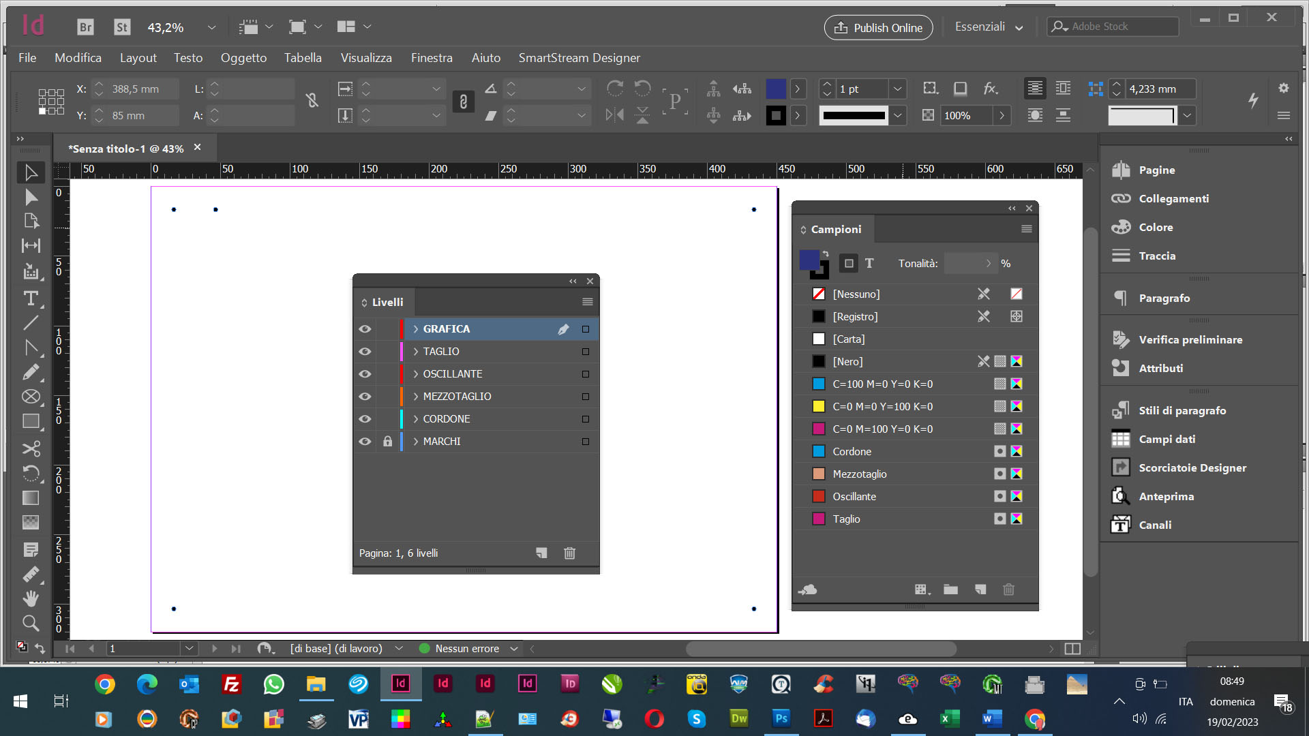This screenshot has height=736, width=1309.
Task: Select the Scissors tool
Action: [x=31, y=448]
